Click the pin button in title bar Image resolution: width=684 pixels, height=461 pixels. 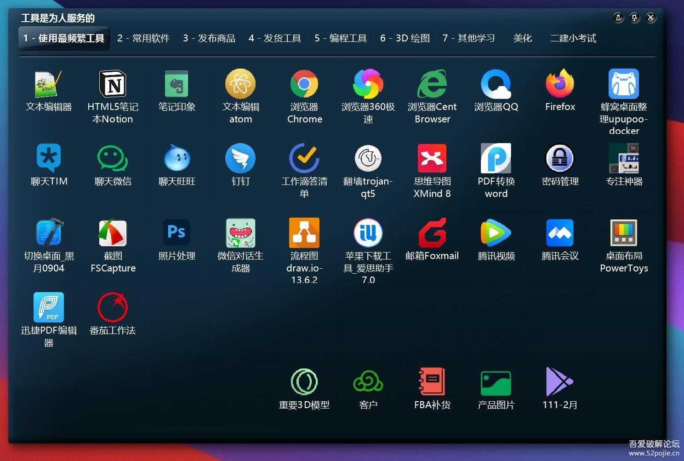[x=634, y=18]
